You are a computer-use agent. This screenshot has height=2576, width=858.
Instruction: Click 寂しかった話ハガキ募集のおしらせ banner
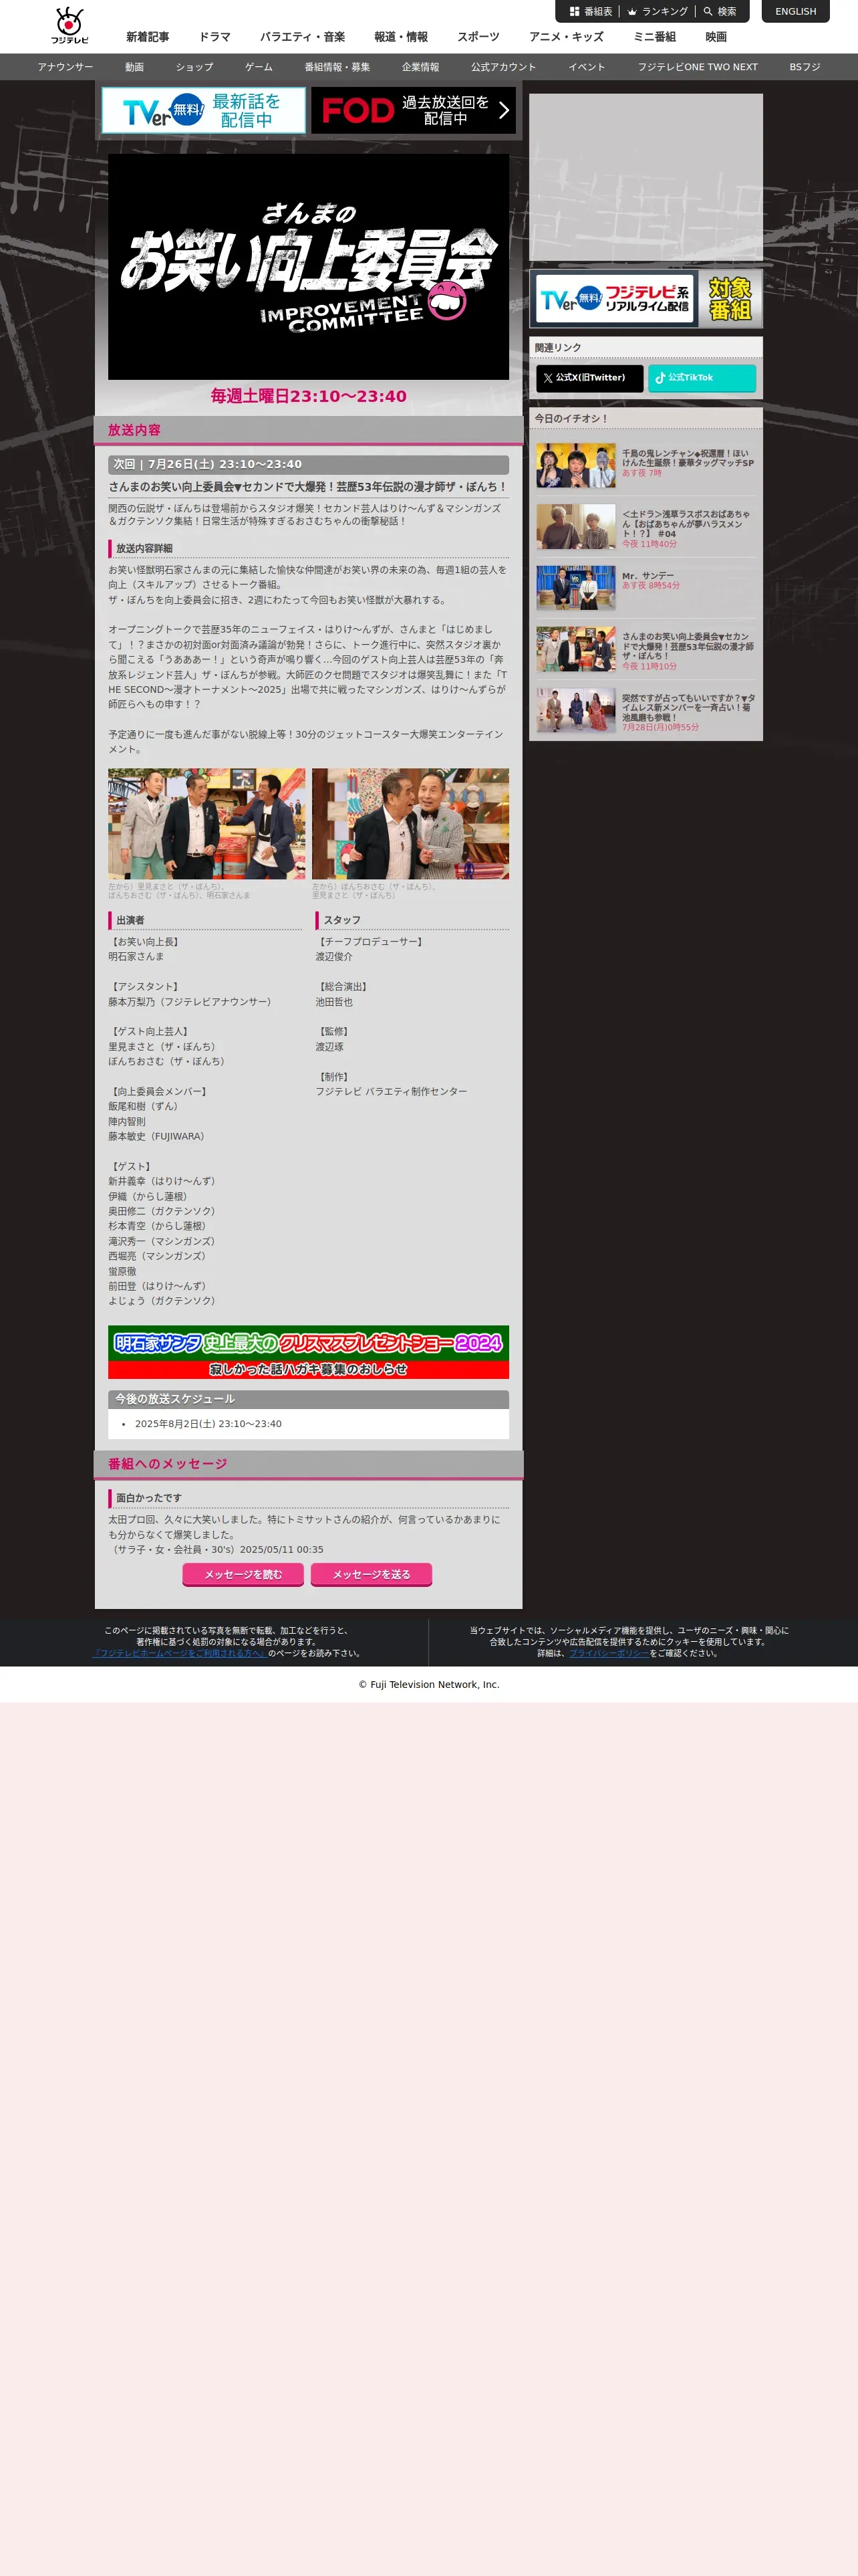309,1370
